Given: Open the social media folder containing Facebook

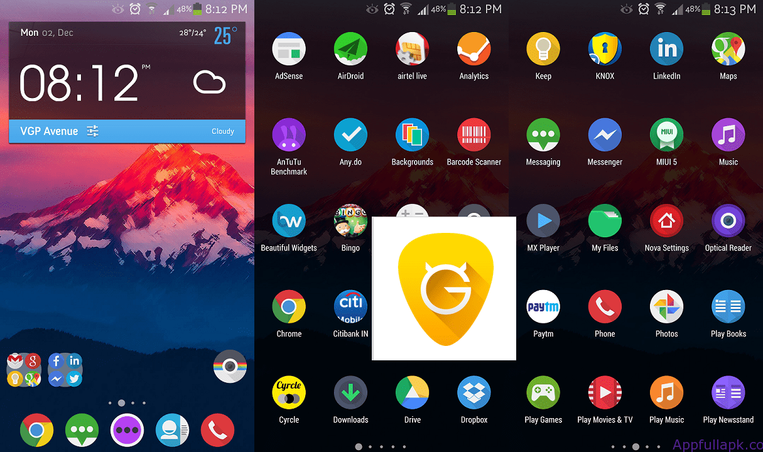Looking at the screenshot, I should 65,369.
